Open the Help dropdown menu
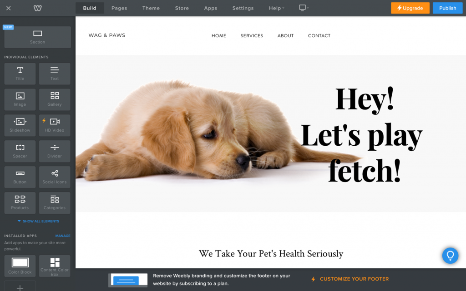 click(x=276, y=8)
